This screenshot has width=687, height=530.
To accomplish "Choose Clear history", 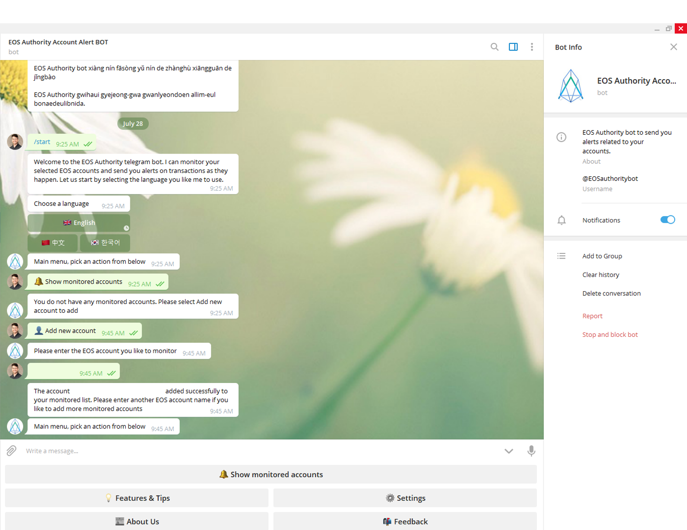I will (600, 275).
